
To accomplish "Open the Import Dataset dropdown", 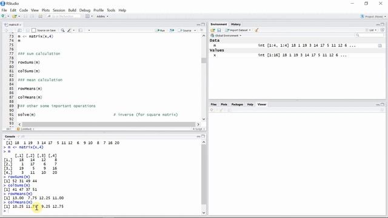I will click(x=238, y=30).
